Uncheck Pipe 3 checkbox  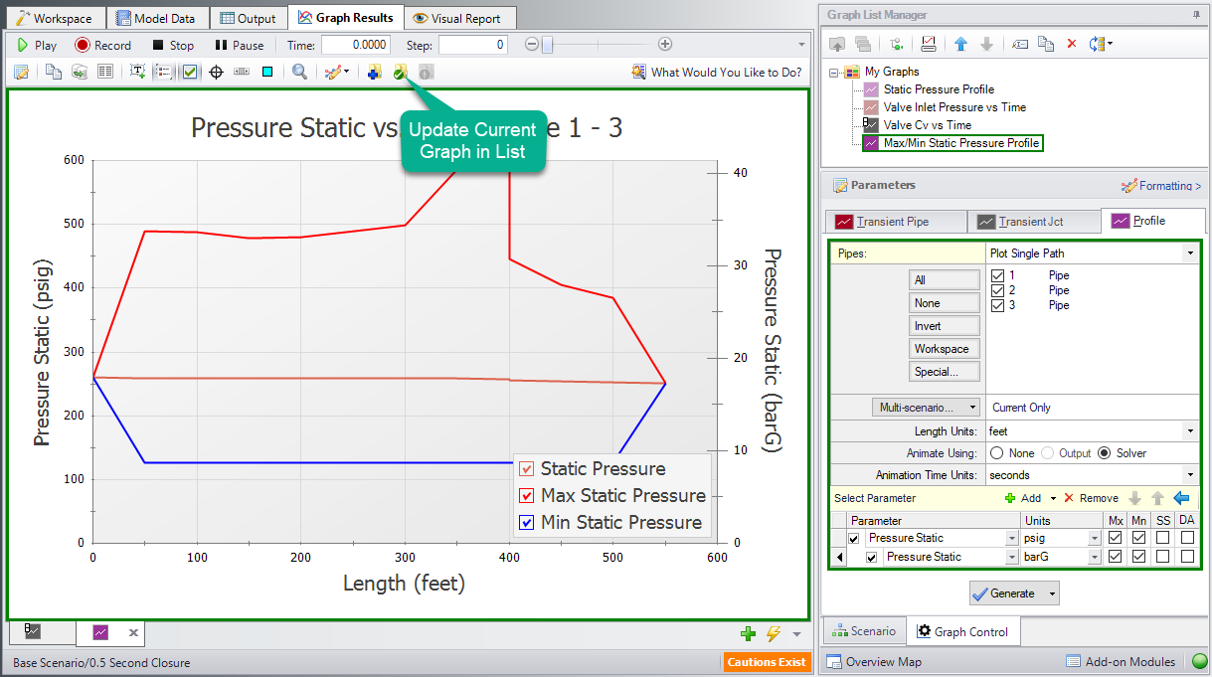998,305
